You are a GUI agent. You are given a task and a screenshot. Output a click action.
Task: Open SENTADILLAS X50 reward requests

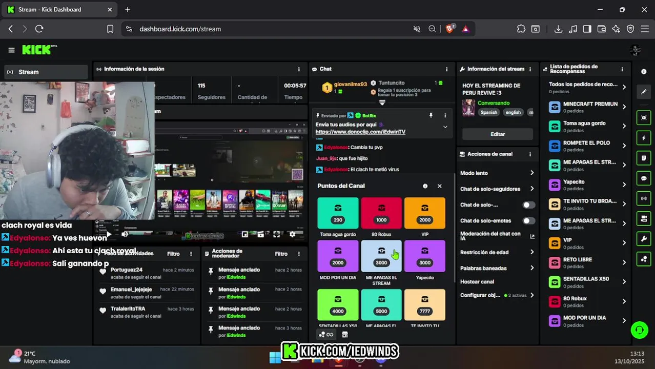tap(587, 282)
